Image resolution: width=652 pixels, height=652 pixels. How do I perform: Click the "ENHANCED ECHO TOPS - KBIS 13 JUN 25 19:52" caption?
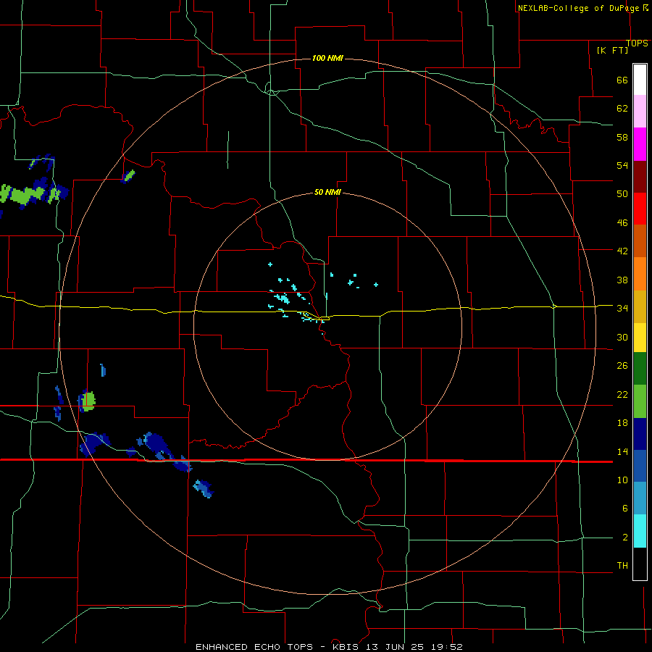point(329,647)
